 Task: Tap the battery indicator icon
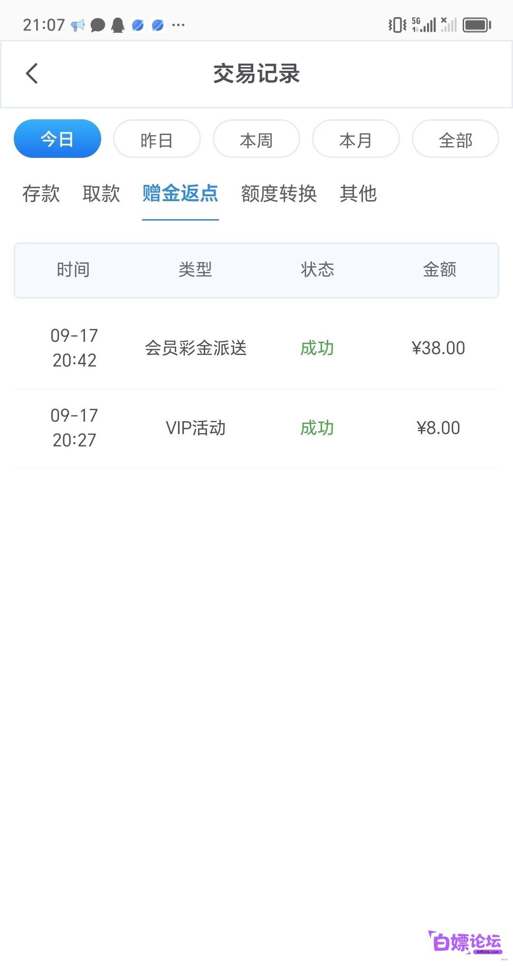(477, 25)
